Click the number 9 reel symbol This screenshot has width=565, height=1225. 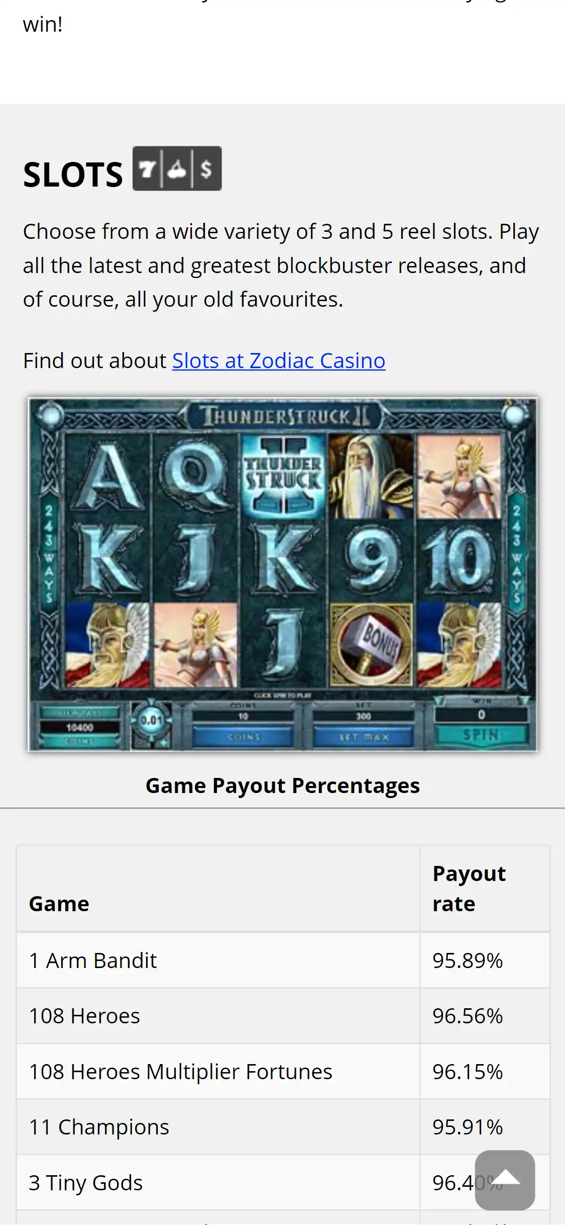click(x=372, y=561)
